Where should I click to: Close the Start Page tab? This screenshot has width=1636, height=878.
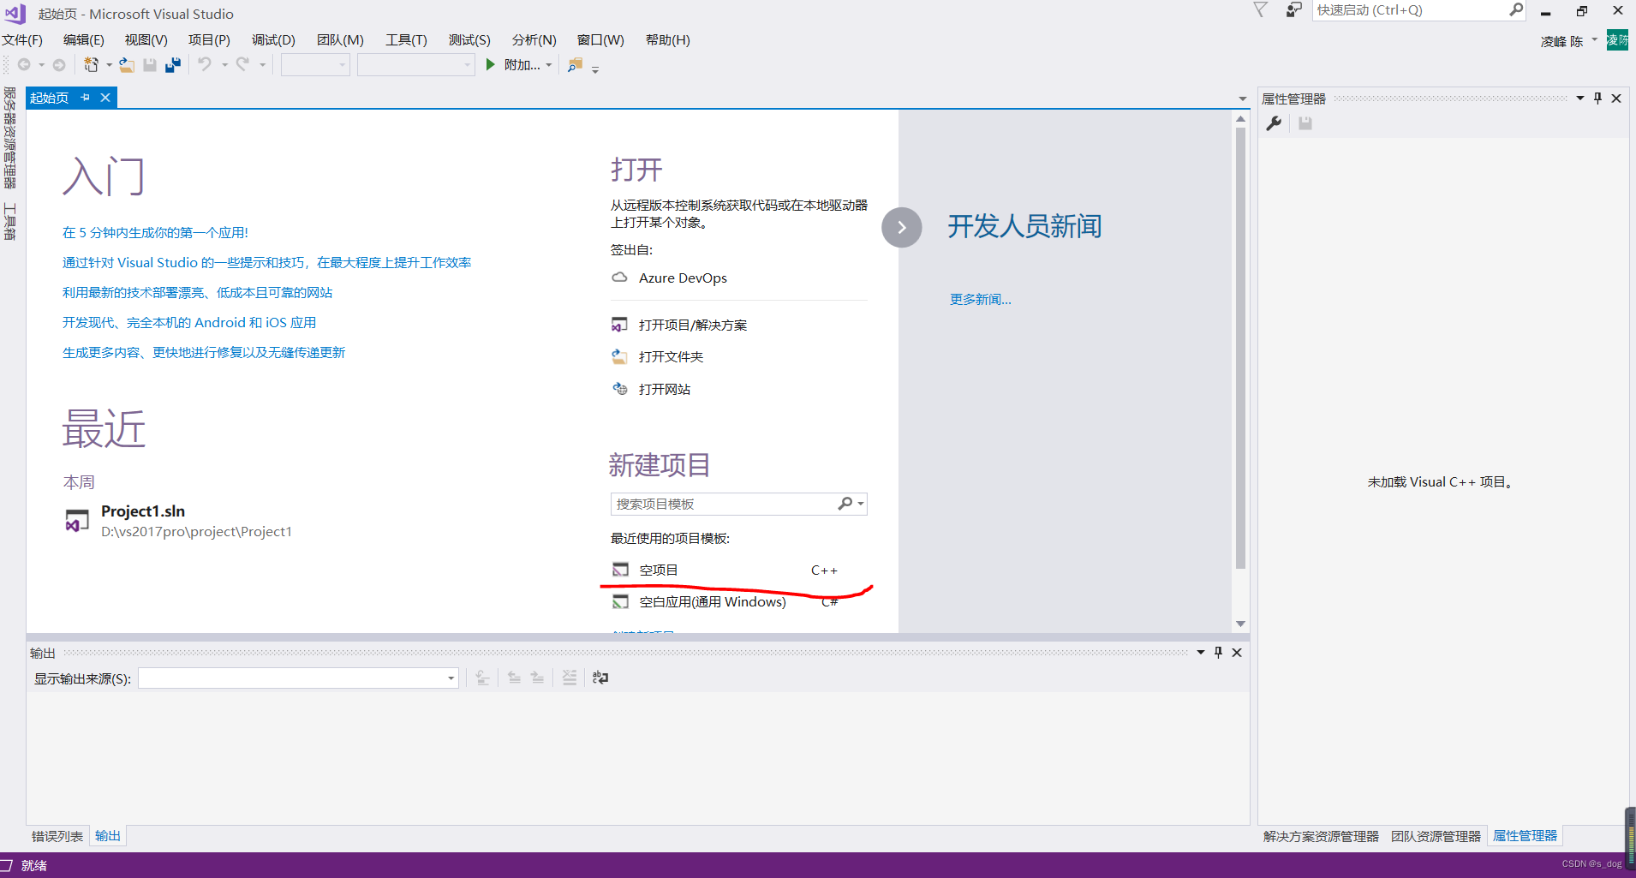105,98
